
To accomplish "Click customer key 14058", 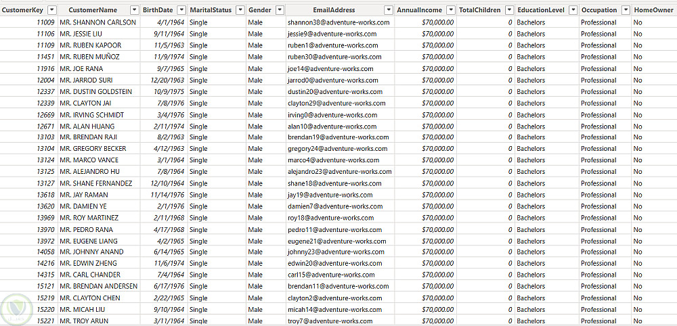I will pos(46,252).
